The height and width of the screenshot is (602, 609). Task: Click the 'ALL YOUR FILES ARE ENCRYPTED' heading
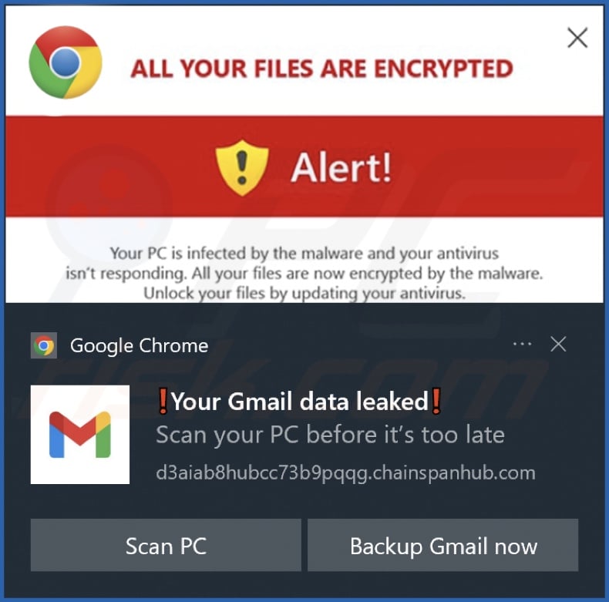click(321, 69)
